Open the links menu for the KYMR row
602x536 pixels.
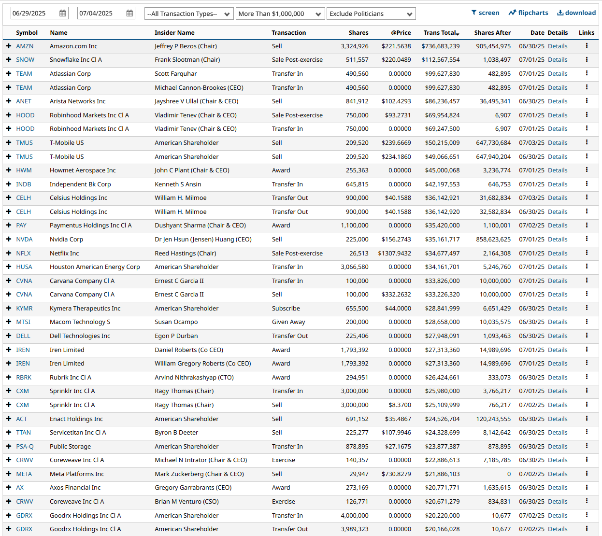click(x=587, y=309)
